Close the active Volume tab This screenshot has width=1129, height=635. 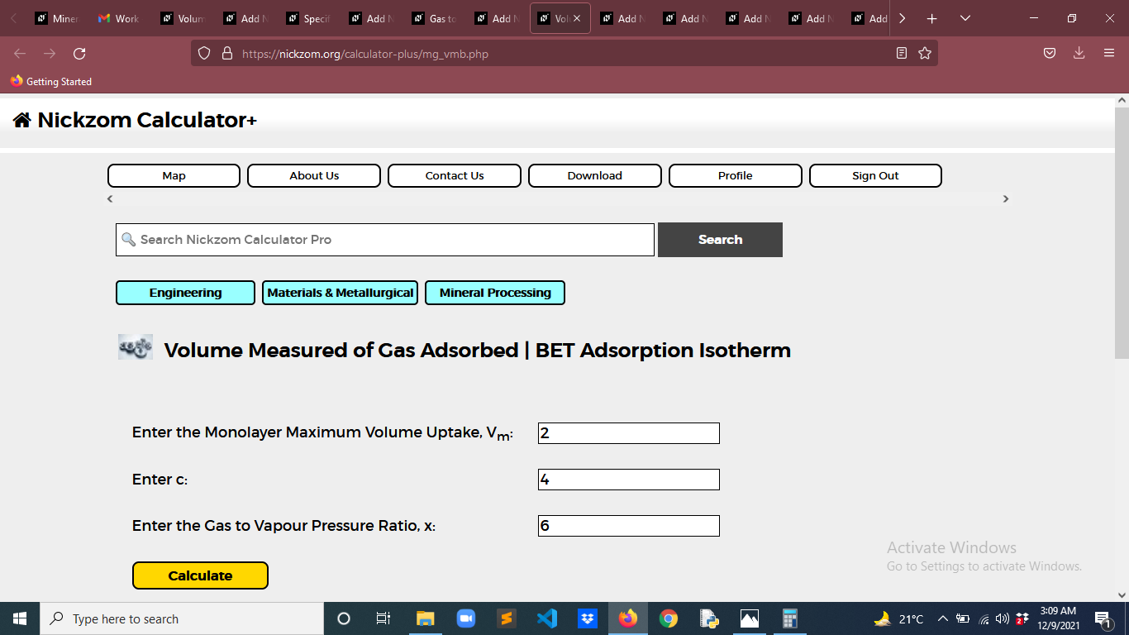tap(577, 18)
